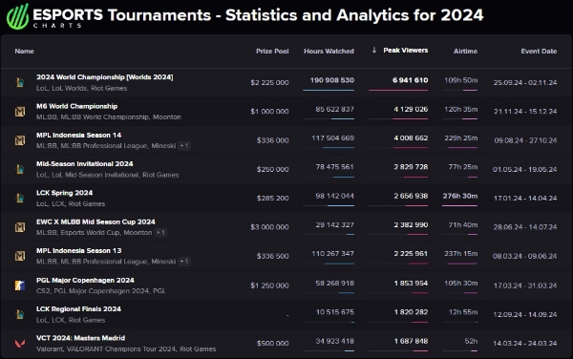573x359 pixels.
Task: Open the PGL Major Copenhagen 2024 link
Action: pyautogui.click(x=85, y=280)
